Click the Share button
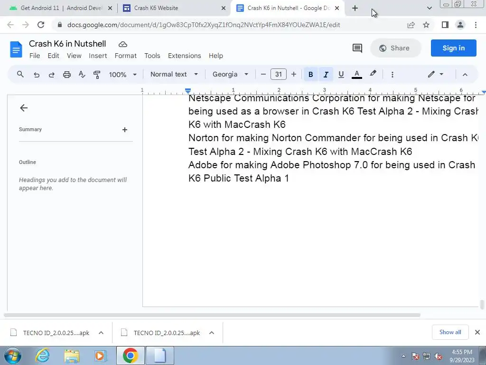The height and width of the screenshot is (365, 486). 395,48
